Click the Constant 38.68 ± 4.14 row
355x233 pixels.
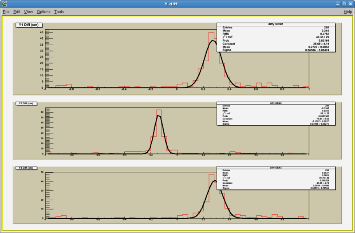pyautogui.click(x=276, y=43)
